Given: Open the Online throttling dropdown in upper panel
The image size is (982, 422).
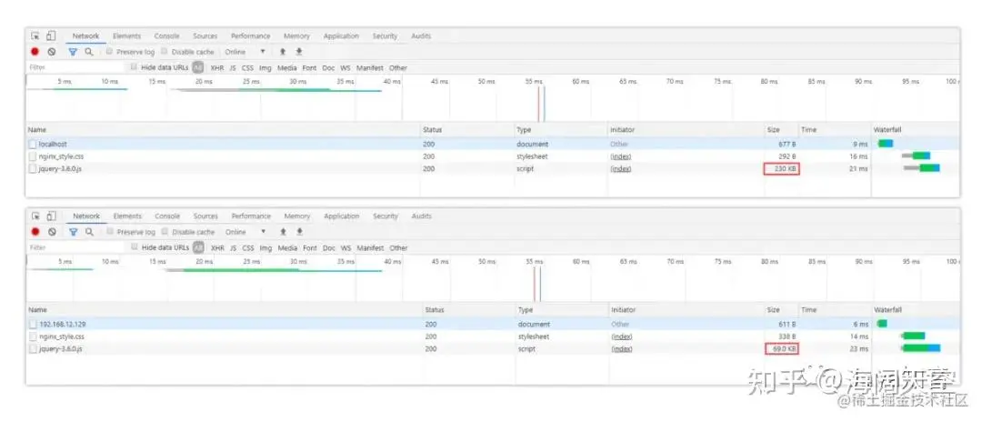Looking at the screenshot, I should coord(245,52).
